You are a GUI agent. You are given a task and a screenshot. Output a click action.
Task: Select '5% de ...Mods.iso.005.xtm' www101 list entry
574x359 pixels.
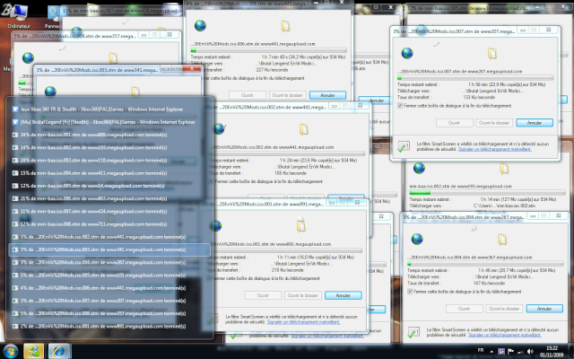tap(109, 276)
